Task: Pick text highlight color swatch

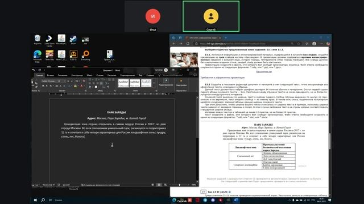Action: [x=75, y=86]
